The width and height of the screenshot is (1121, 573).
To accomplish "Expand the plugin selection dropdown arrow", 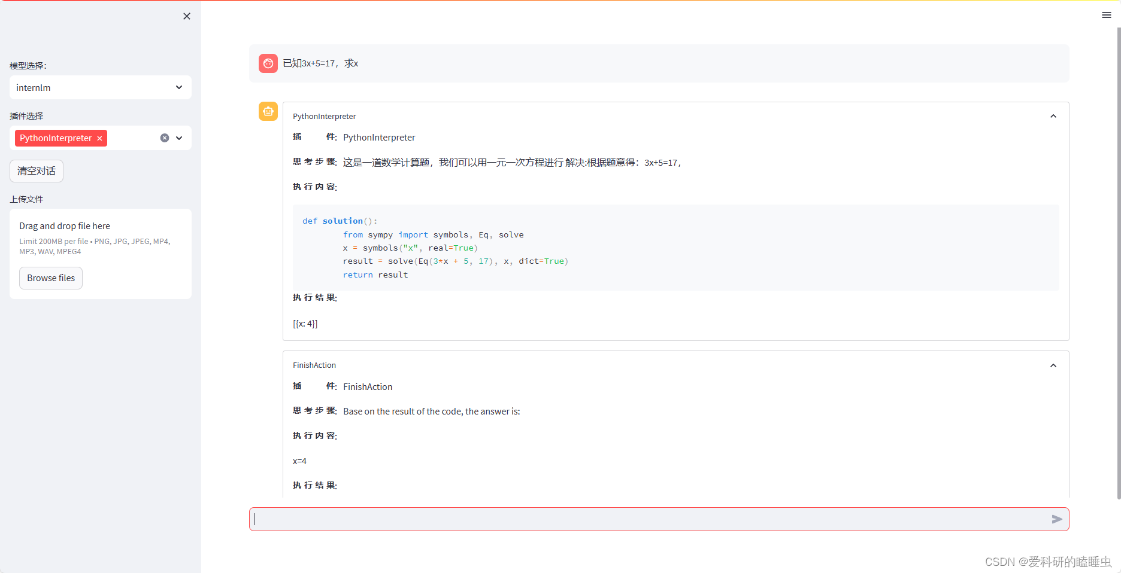I will point(179,138).
